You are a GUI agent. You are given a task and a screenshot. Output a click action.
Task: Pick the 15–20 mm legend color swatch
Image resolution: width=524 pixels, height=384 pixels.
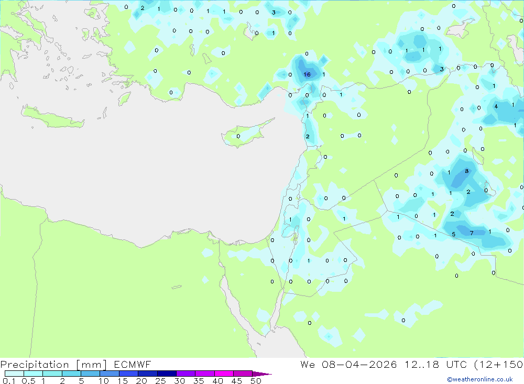coord(129,374)
